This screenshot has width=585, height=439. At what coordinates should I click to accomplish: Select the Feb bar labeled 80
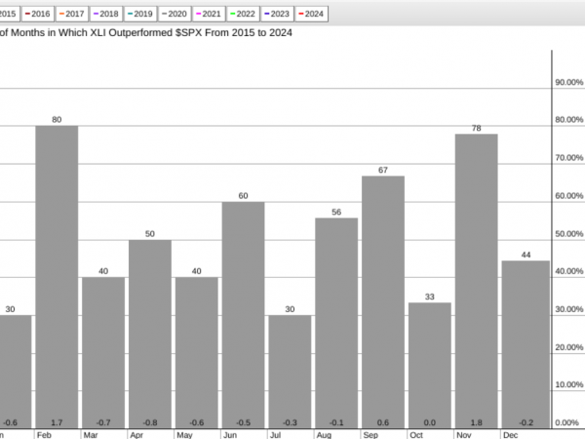pyautogui.click(x=57, y=277)
